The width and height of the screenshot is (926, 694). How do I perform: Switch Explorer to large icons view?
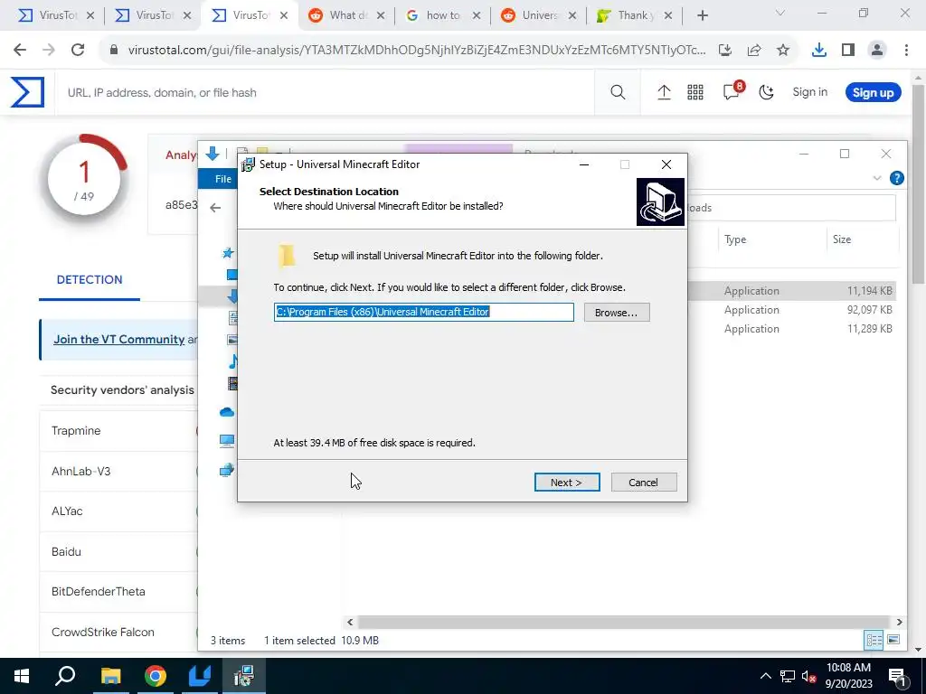893,640
